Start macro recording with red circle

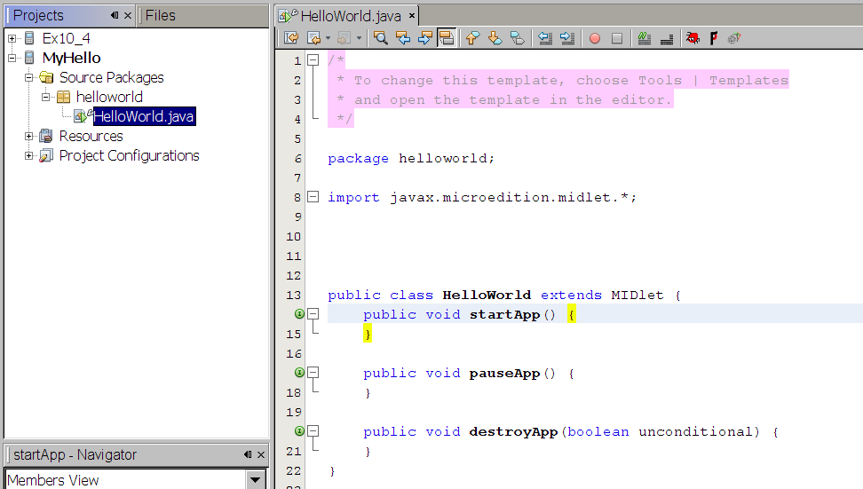595,38
